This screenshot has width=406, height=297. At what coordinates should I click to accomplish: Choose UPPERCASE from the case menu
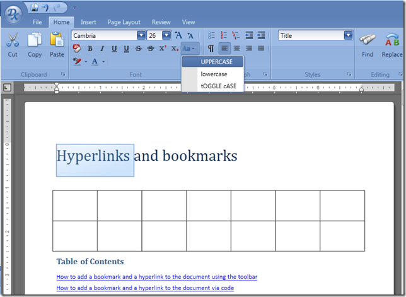[212, 62]
